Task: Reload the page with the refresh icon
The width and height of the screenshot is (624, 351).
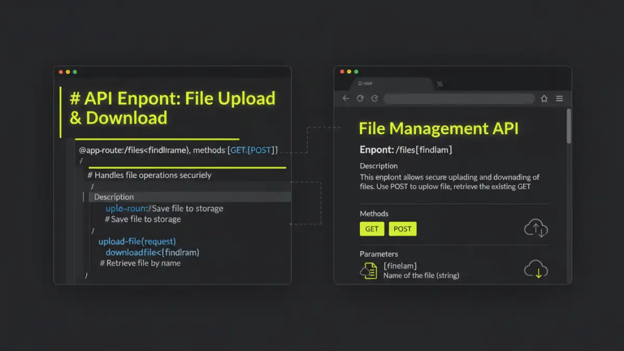Action: click(360, 98)
